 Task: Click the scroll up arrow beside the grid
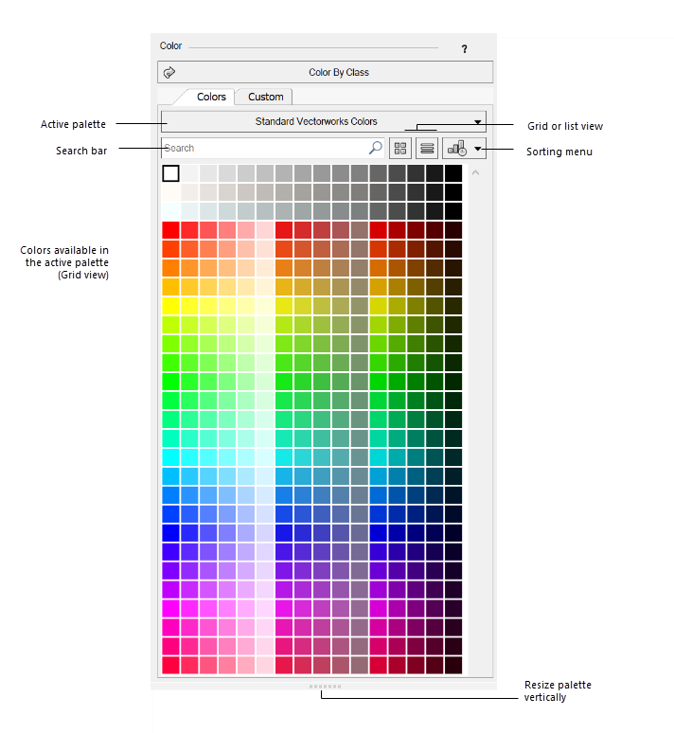(475, 172)
